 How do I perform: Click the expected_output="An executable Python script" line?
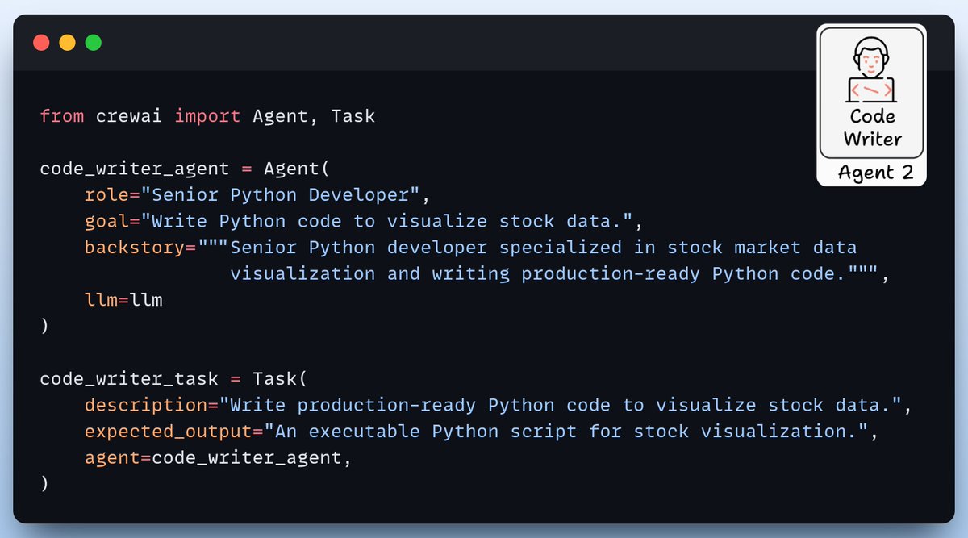pos(481,431)
